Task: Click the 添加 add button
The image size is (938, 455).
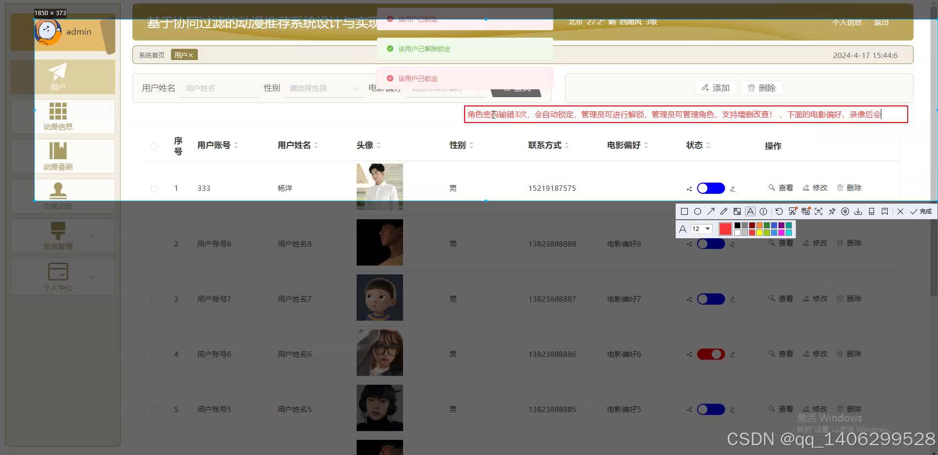Action: coord(716,88)
